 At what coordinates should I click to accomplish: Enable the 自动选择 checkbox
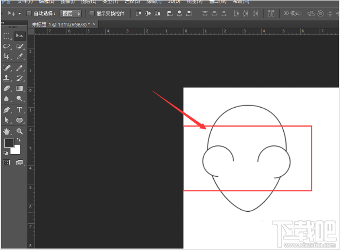pyautogui.click(x=29, y=14)
